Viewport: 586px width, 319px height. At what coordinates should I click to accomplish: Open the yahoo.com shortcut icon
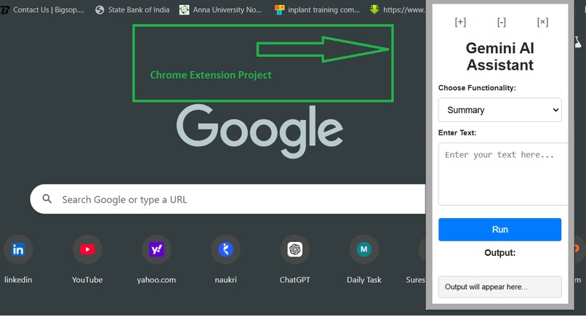[156, 249]
